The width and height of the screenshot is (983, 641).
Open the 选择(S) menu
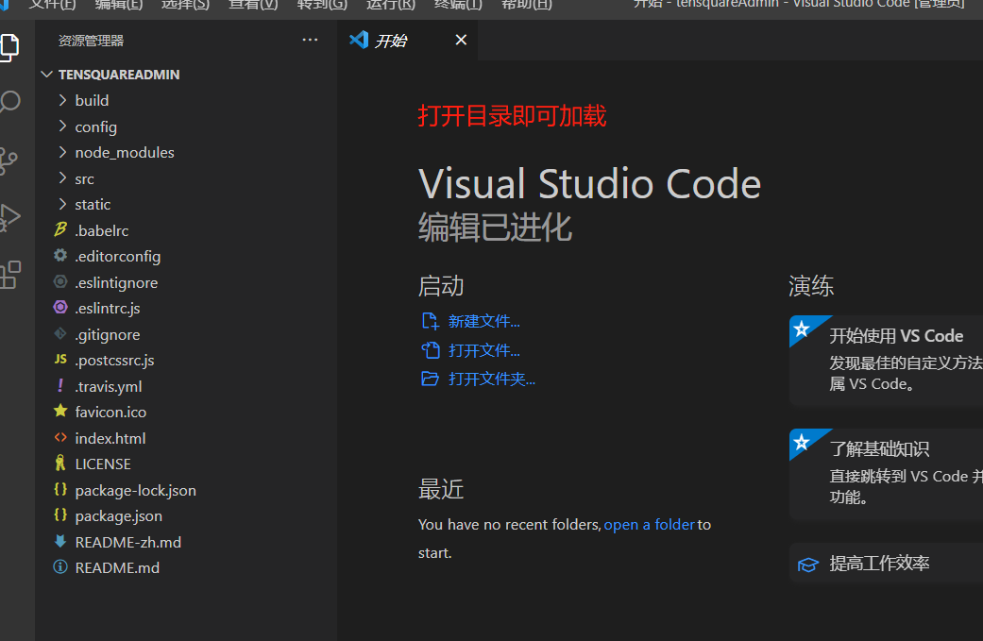[x=186, y=5]
